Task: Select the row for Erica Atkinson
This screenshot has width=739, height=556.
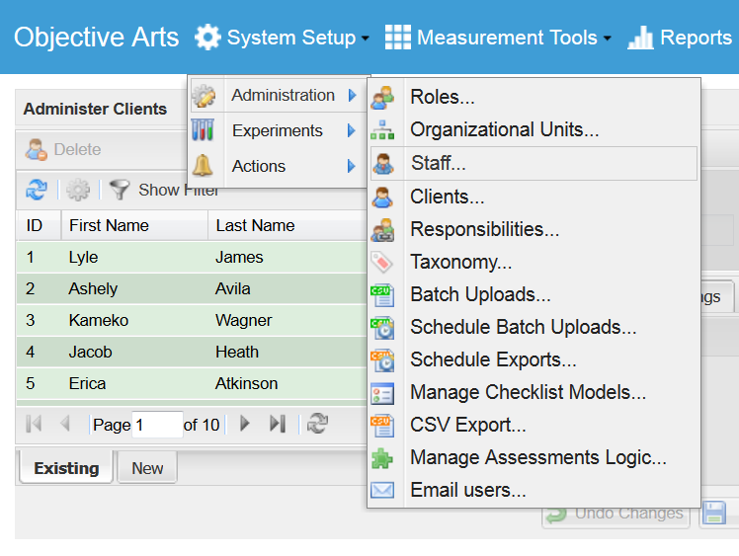Action: pyautogui.click(x=192, y=383)
